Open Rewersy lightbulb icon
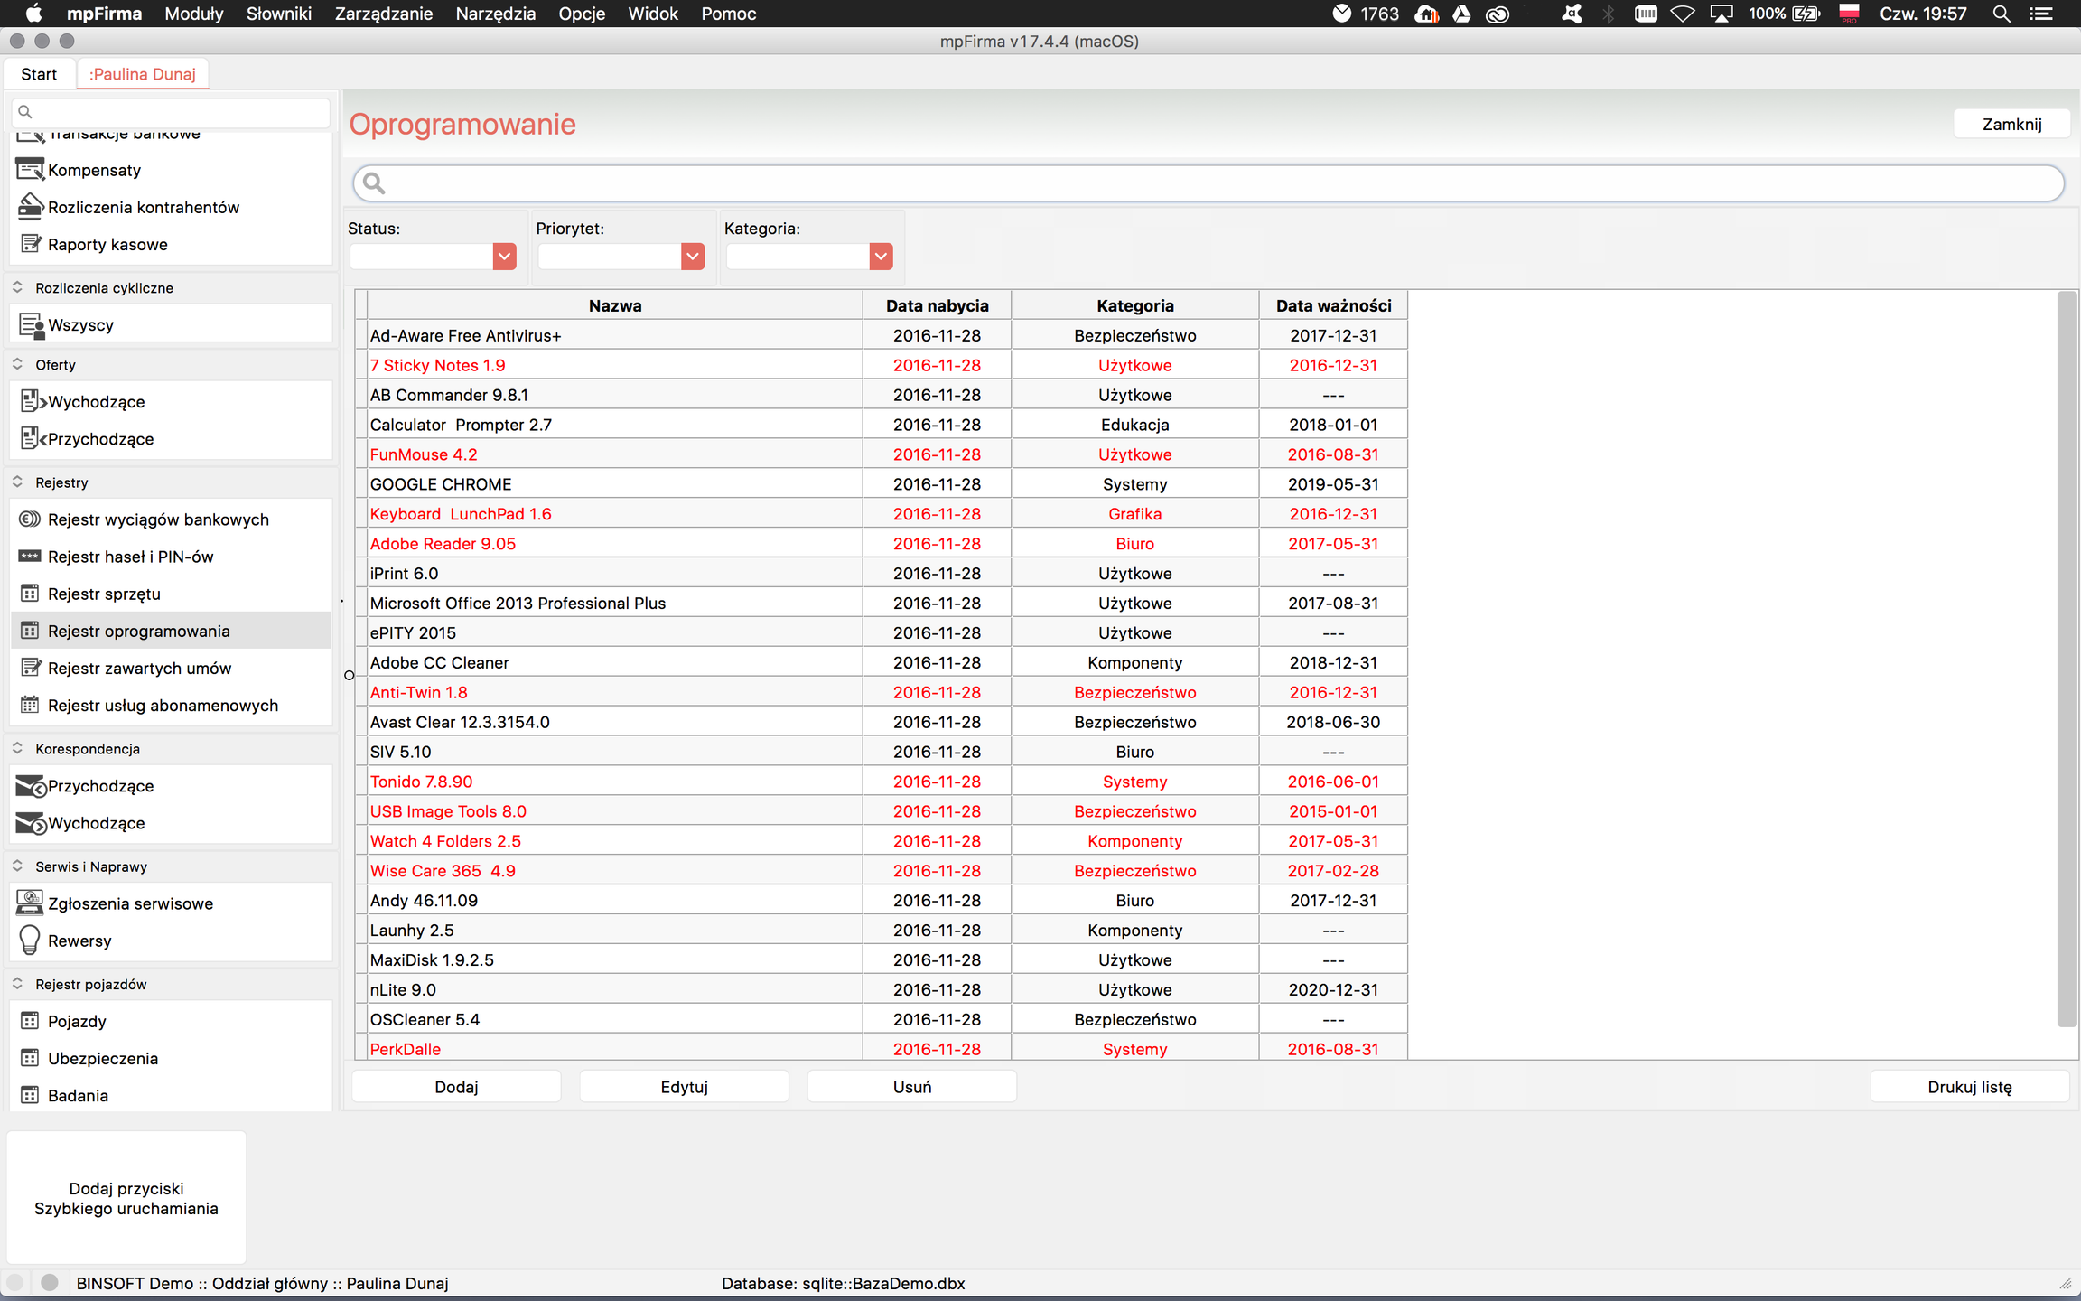2081x1301 pixels. pyautogui.click(x=30, y=940)
